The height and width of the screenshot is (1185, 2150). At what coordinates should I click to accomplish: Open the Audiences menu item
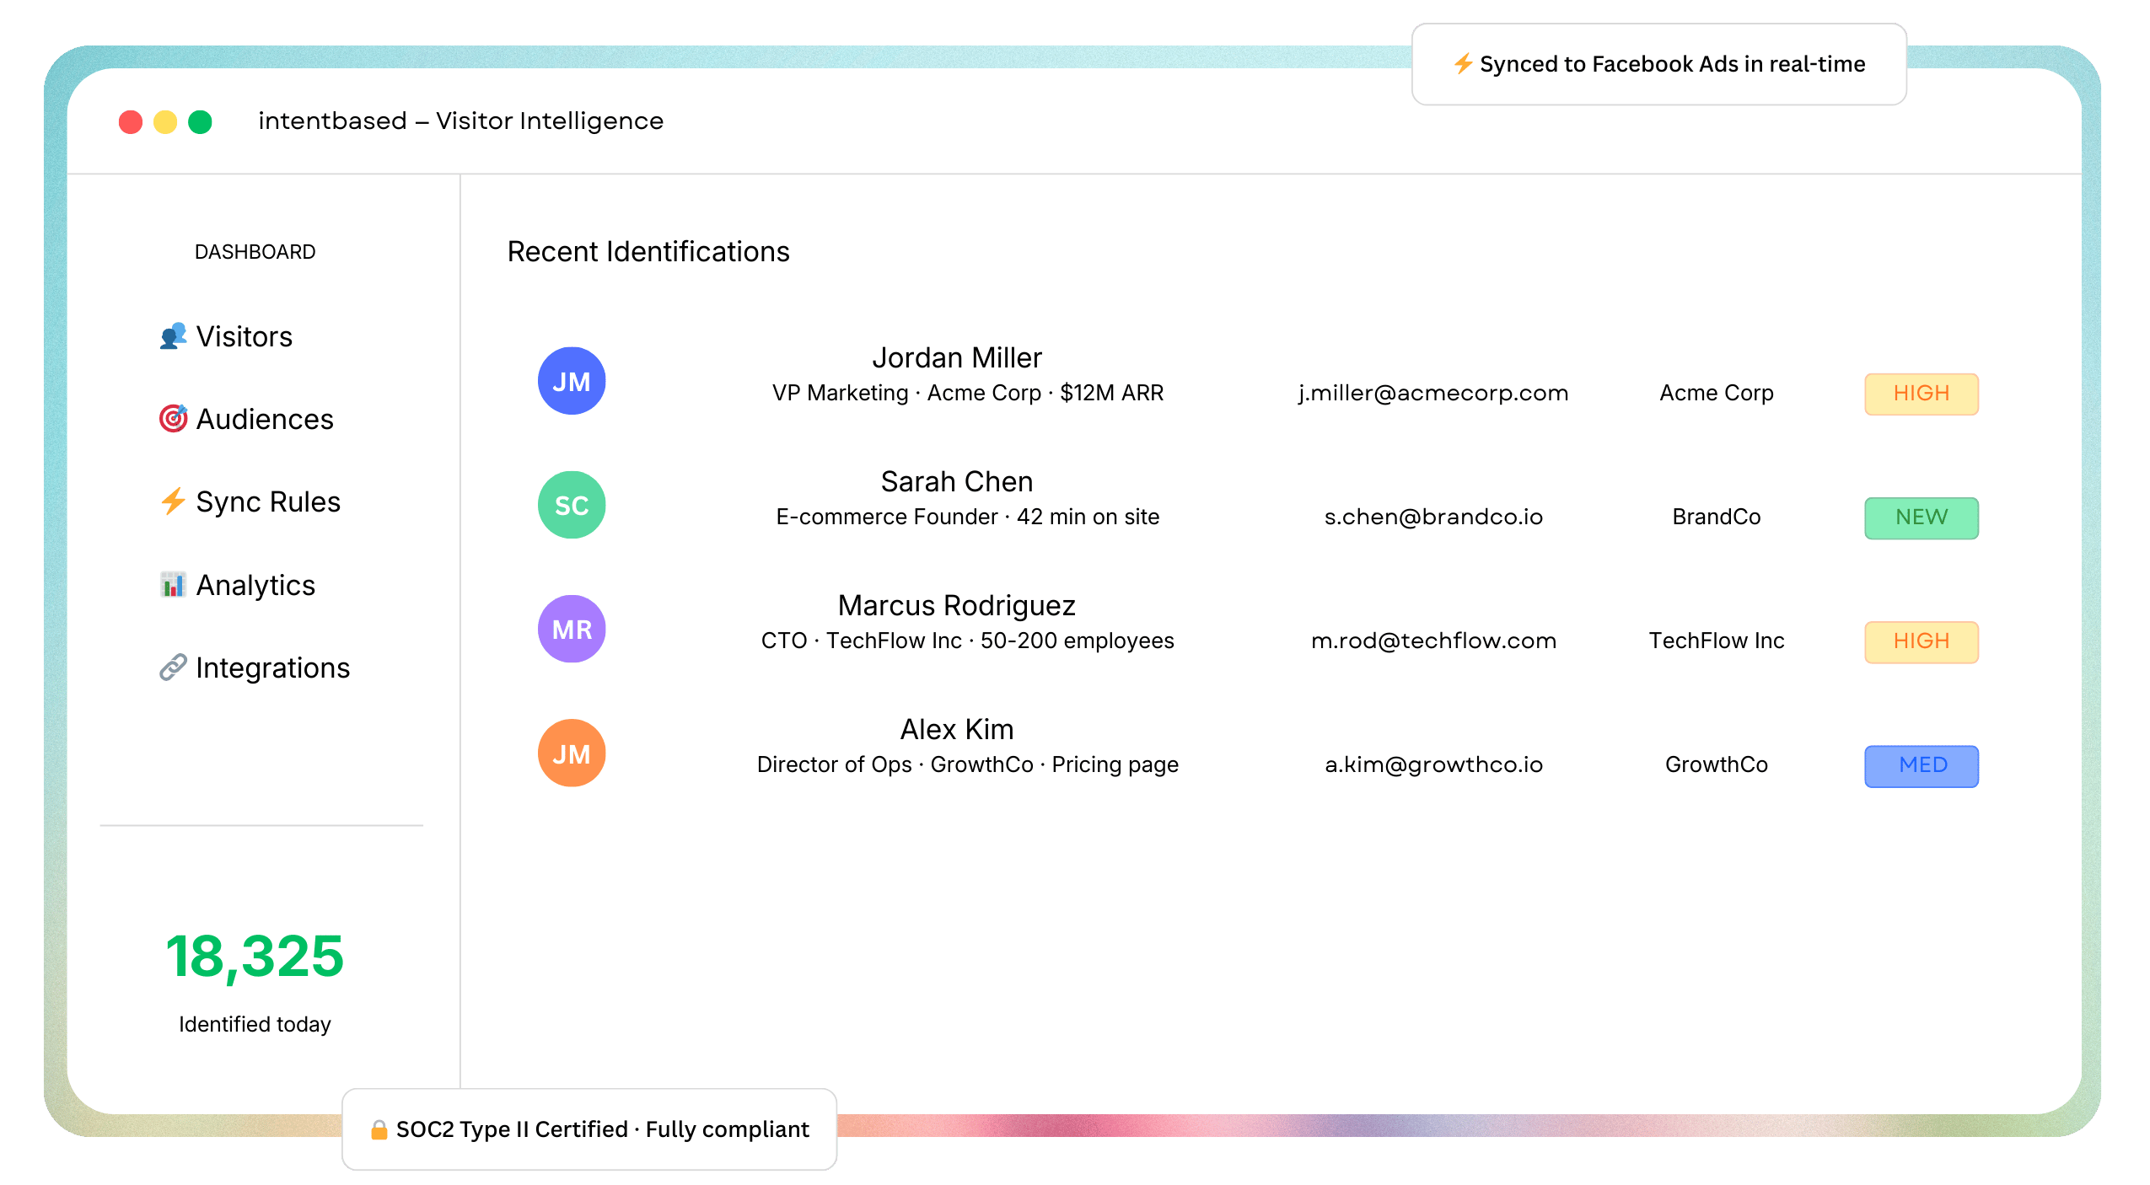[x=264, y=419]
